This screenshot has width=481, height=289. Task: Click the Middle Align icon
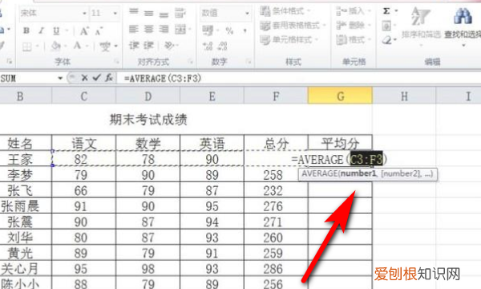point(149,13)
